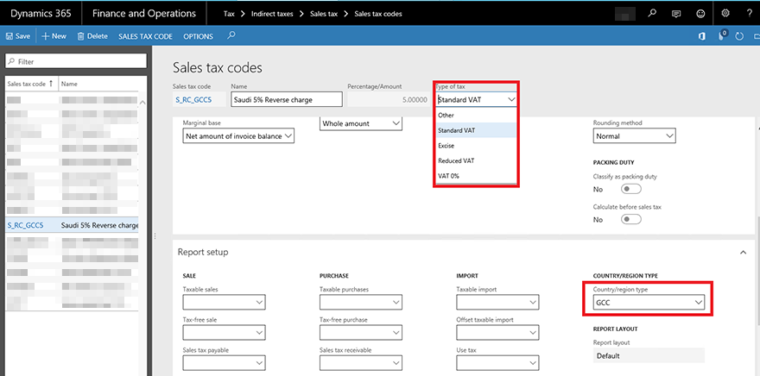Open the Sales tax payable dropdown

point(224,363)
